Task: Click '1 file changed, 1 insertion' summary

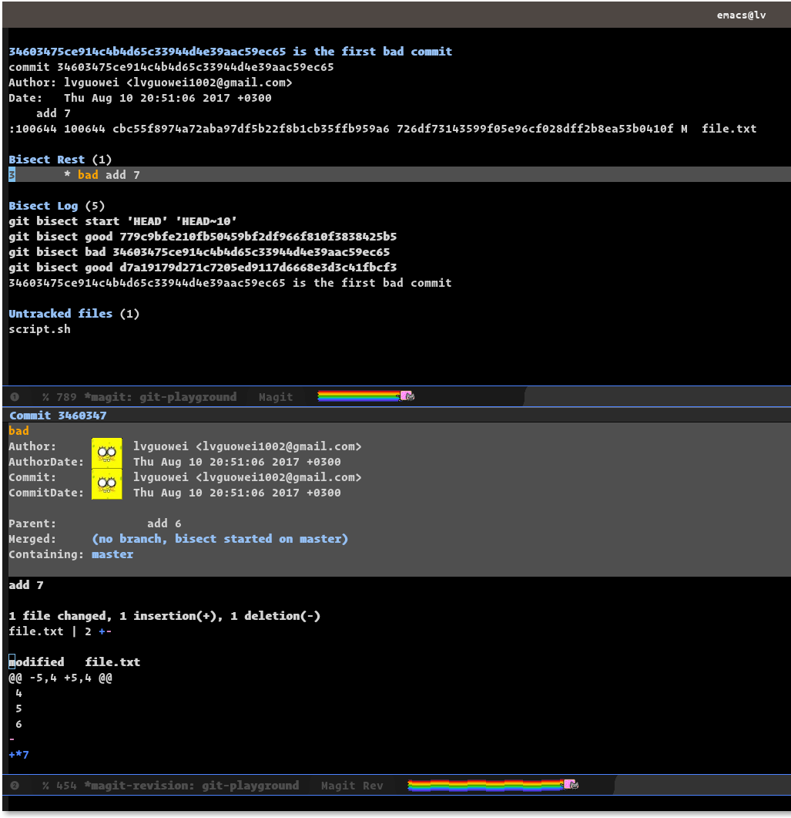Action: [x=165, y=616]
